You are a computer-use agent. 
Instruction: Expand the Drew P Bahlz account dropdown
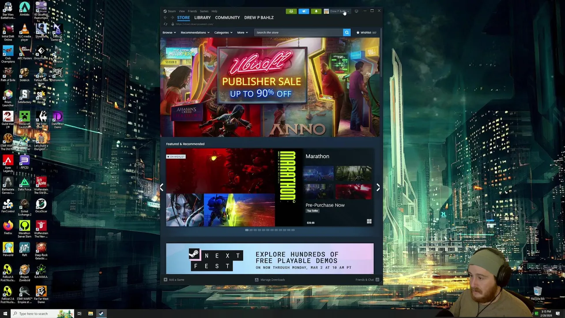337,11
